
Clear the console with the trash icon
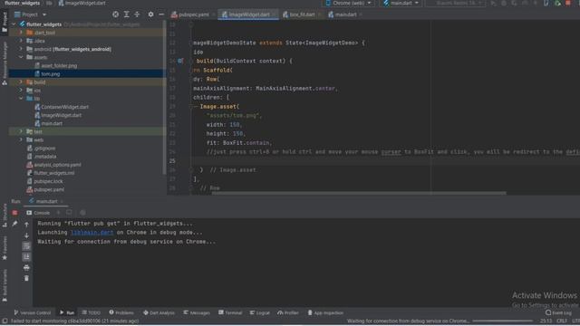coord(26,278)
